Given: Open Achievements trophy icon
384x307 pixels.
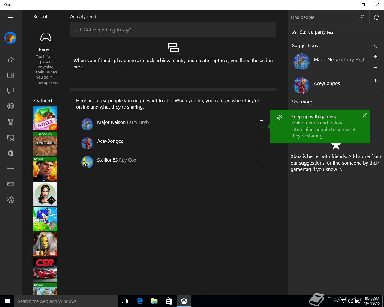Looking at the screenshot, I should pyautogui.click(x=11, y=122).
